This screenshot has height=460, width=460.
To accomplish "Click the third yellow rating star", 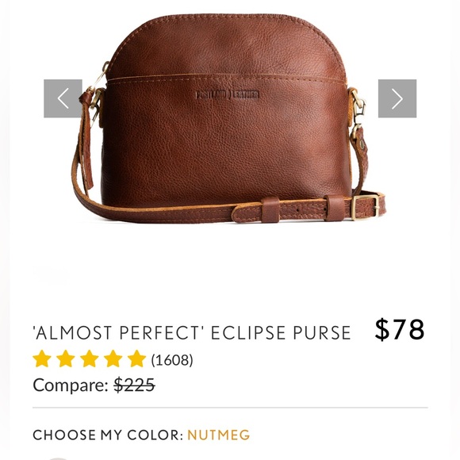I will click(89, 358).
